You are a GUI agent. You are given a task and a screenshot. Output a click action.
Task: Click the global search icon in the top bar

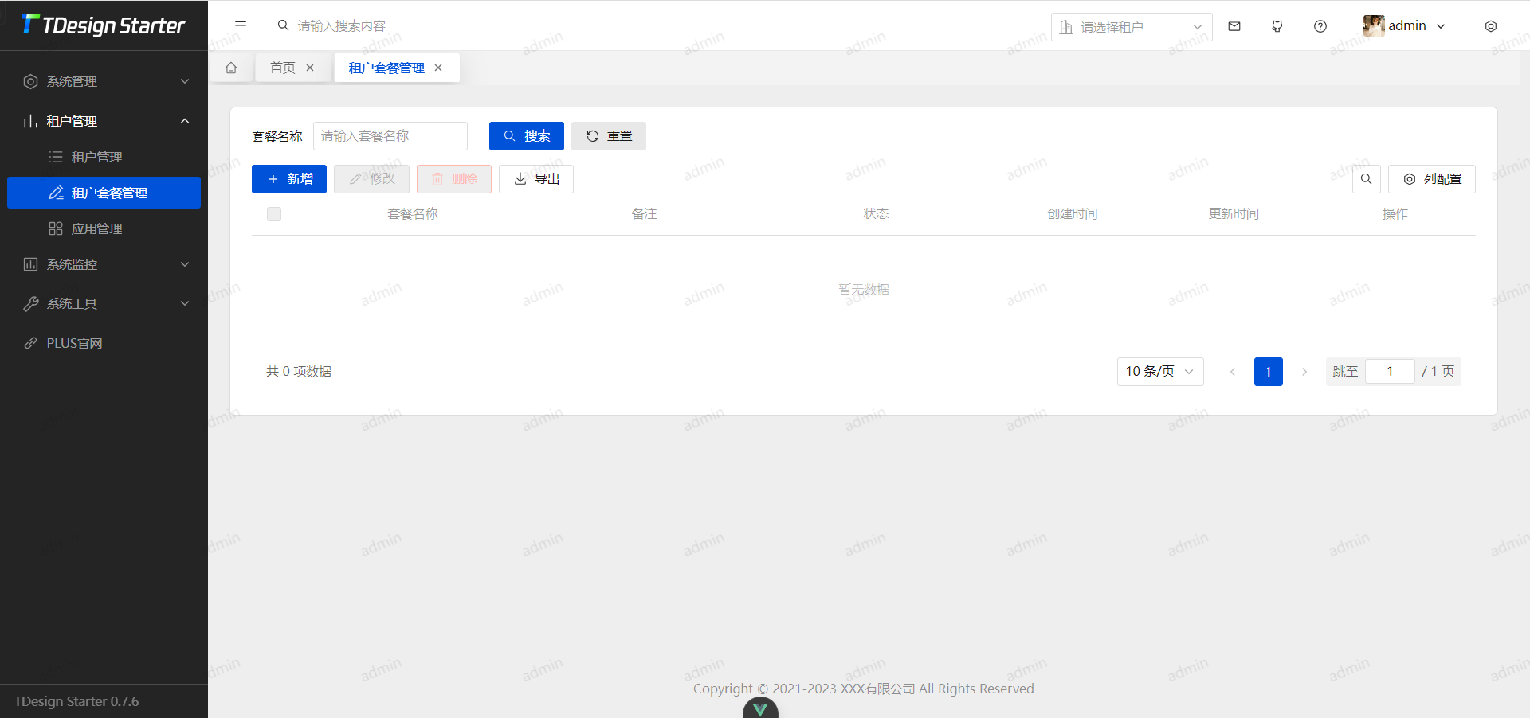point(283,25)
